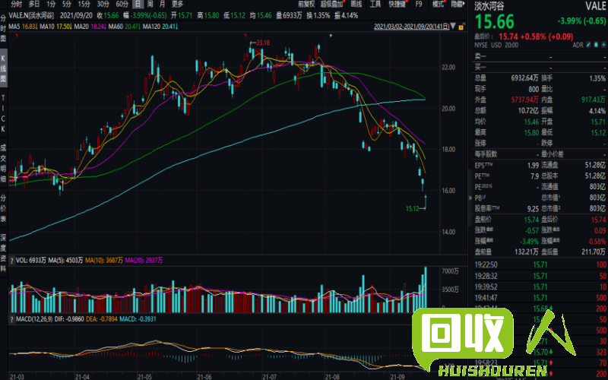The image size is (608, 380).
Task: Click the 隐藏 hide panel button
Action: pyautogui.click(x=458, y=4)
